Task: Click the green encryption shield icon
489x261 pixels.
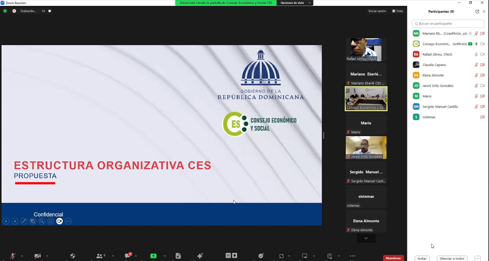Action: click(5, 11)
